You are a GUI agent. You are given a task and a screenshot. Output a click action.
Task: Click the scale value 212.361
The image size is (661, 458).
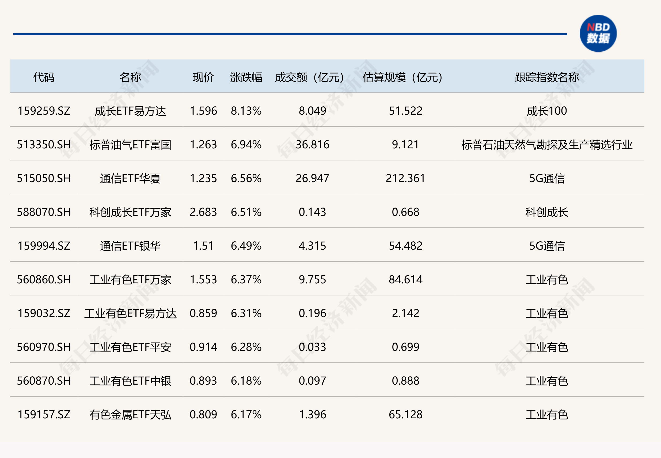[405, 178]
